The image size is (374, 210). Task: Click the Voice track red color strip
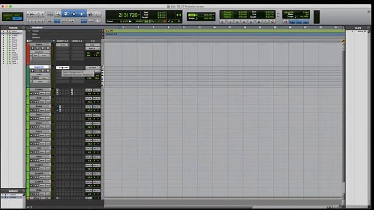(x=27, y=54)
